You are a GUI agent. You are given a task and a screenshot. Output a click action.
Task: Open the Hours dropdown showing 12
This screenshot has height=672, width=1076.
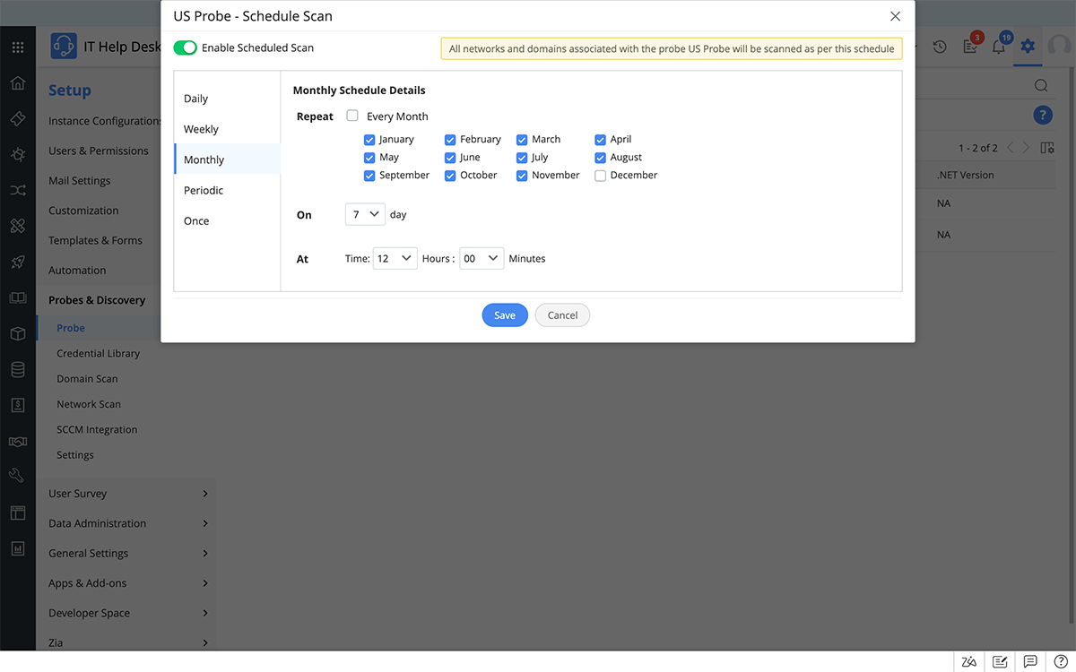[x=395, y=258]
